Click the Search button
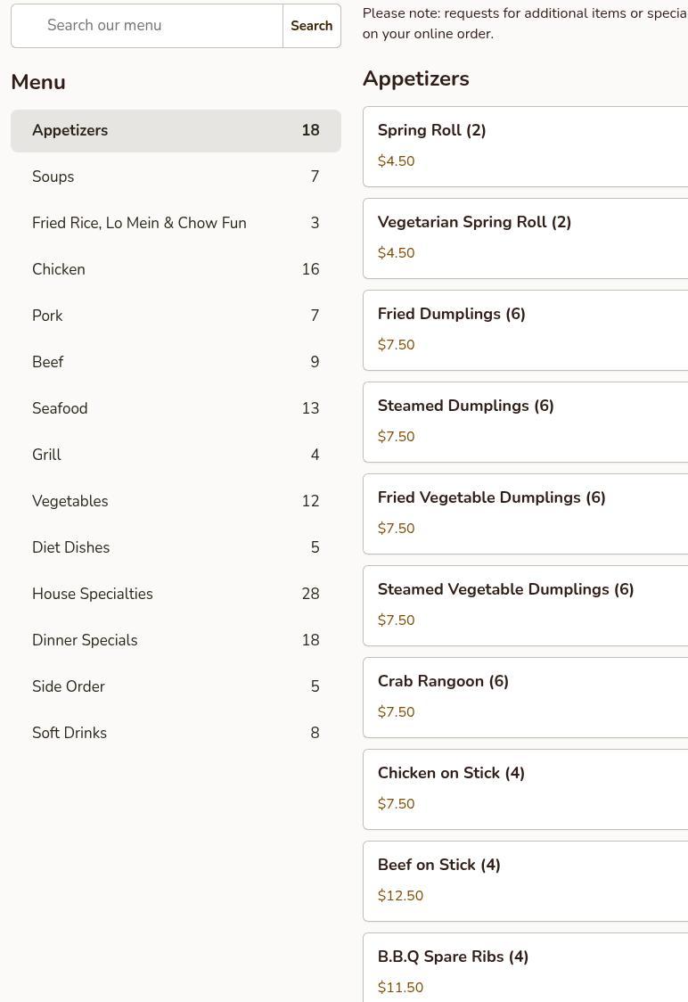The image size is (688, 1002). 312,26
